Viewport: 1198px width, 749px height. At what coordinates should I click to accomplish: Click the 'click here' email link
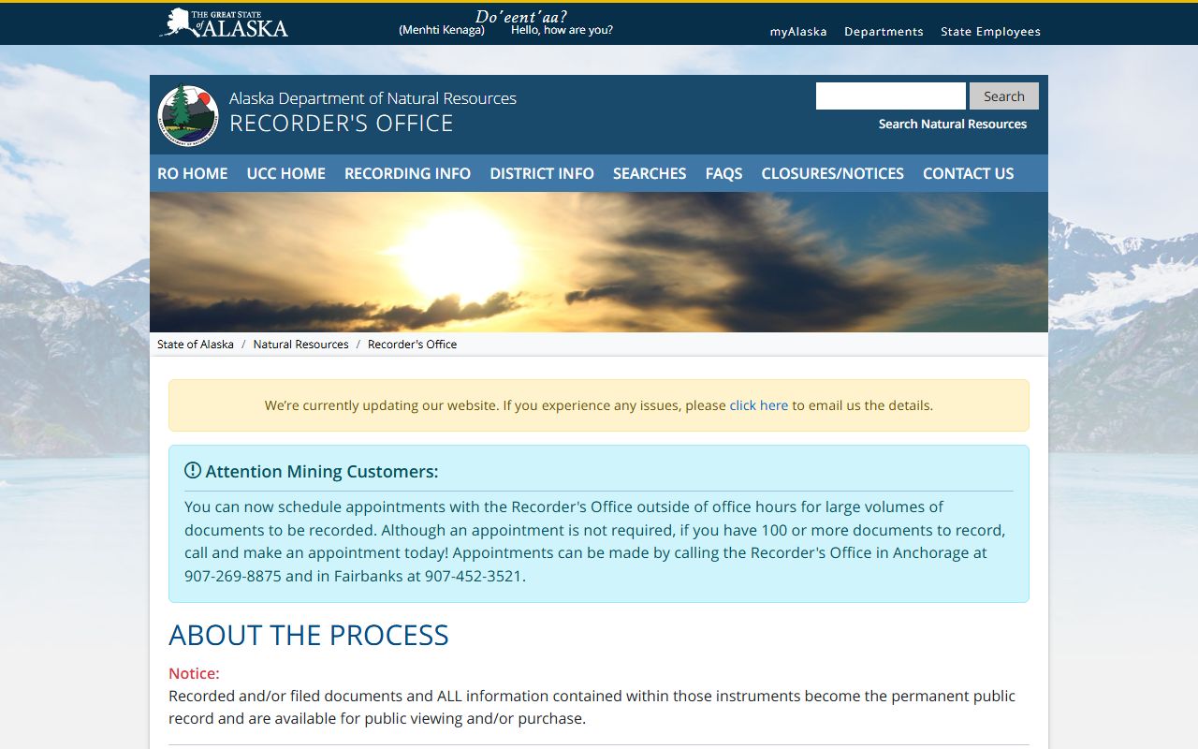click(x=759, y=405)
